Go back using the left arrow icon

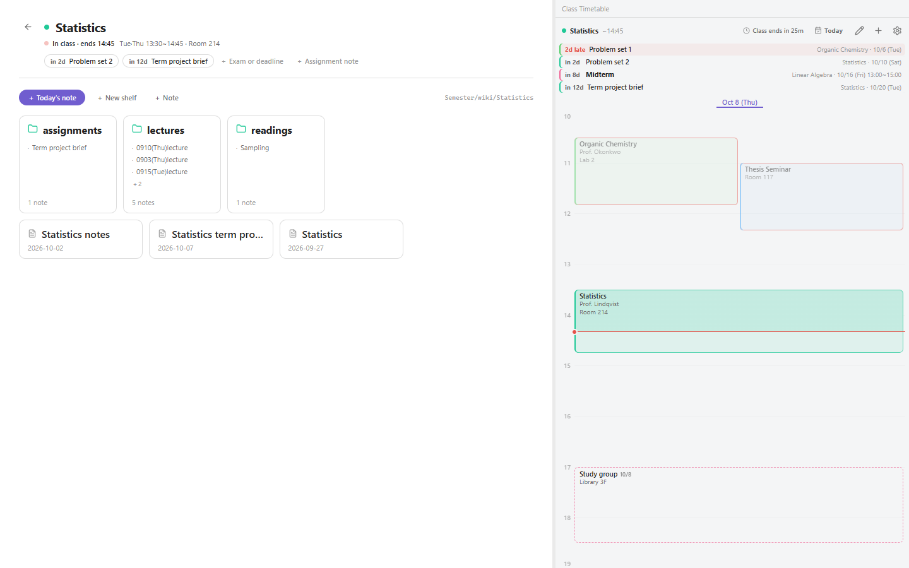point(28,27)
